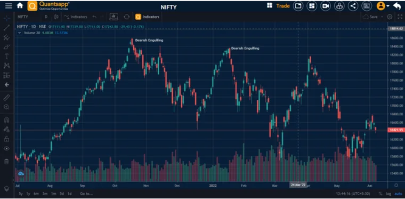The width and height of the screenshot is (405, 199).
Task: Click the 16421.95 current price label
Action: (x=396, y=130)
